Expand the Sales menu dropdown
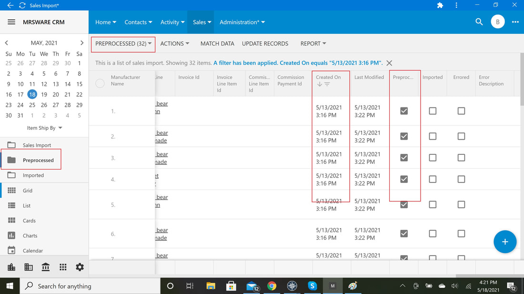 tap(202, 22)
